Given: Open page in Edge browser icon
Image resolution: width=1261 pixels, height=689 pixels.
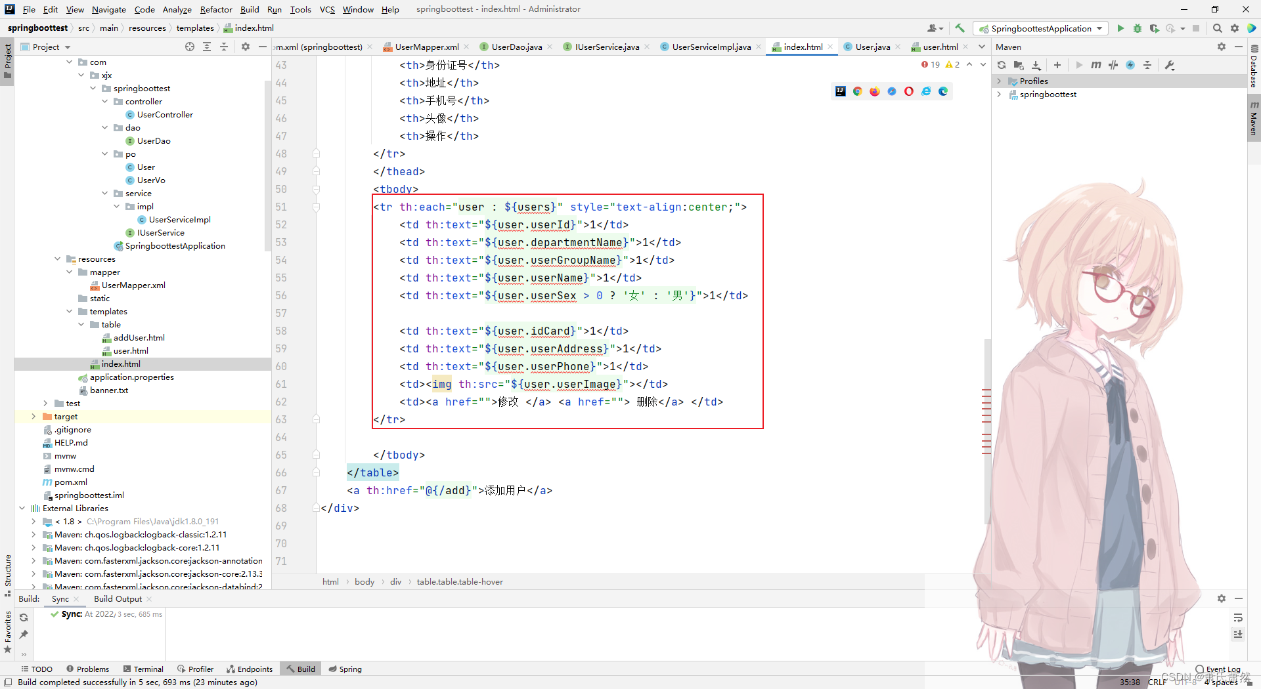Looking at the screenshot, I should click(943, 91).
